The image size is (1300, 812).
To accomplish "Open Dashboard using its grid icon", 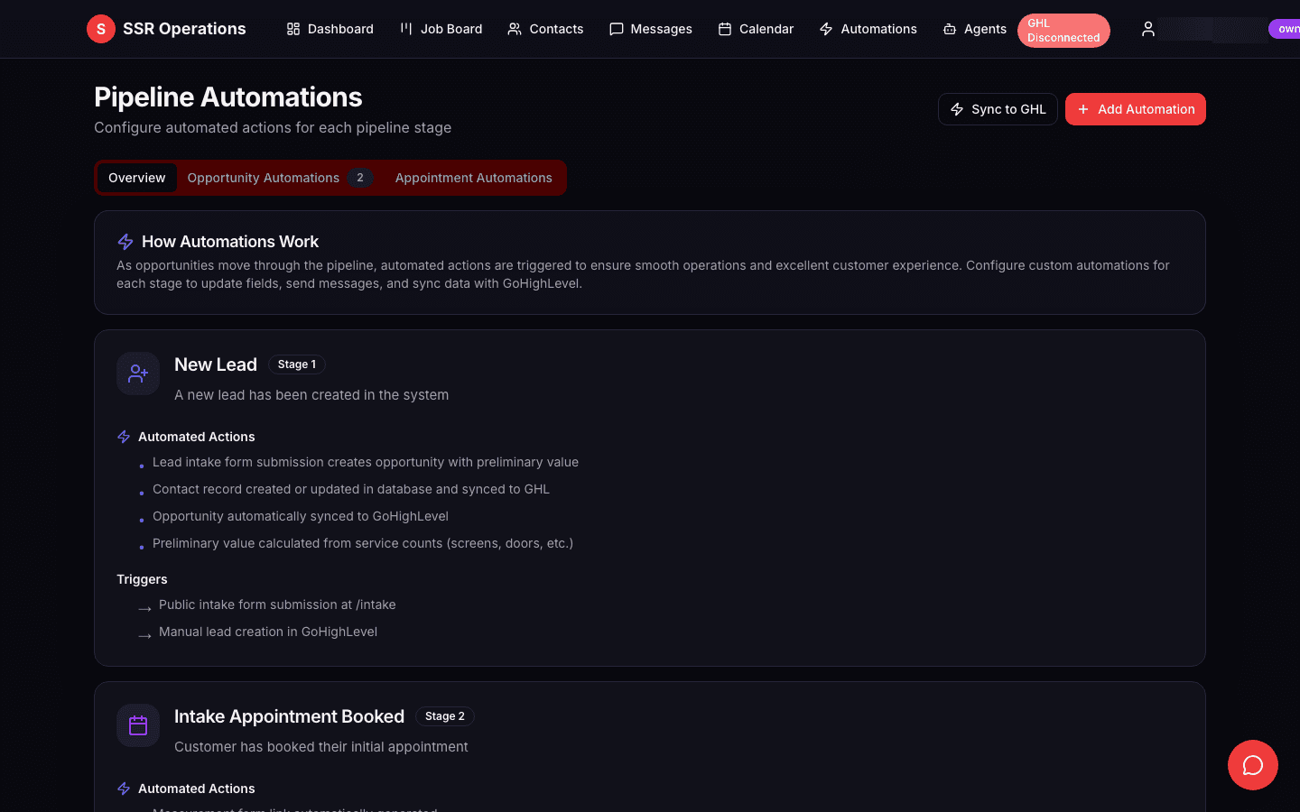I will tap(293, 29).
